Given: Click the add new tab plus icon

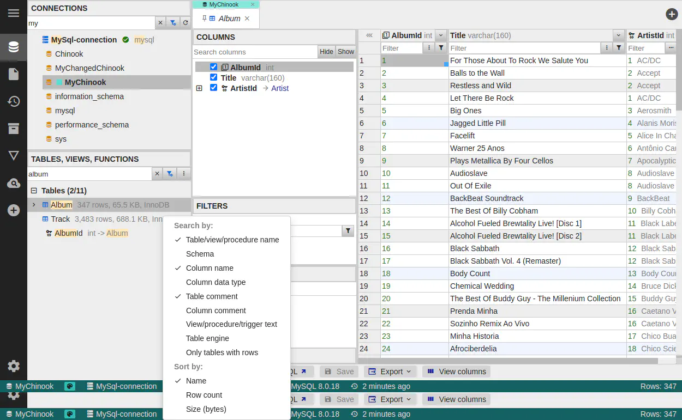Looking at the screenshot, I should (672, 15).
